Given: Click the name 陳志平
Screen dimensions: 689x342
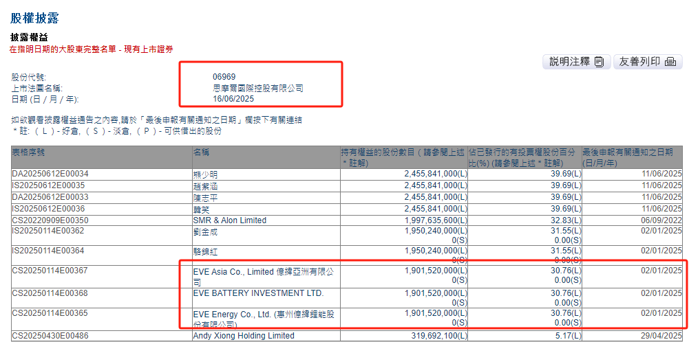Looking at the screenshot, I should pos(205,198).
